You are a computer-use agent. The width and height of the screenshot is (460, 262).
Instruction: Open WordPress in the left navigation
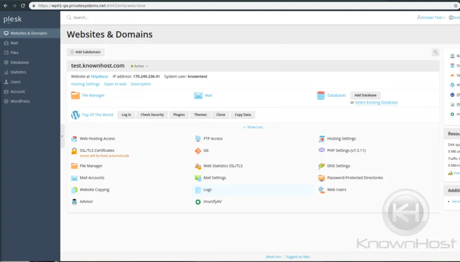(20, 101)
